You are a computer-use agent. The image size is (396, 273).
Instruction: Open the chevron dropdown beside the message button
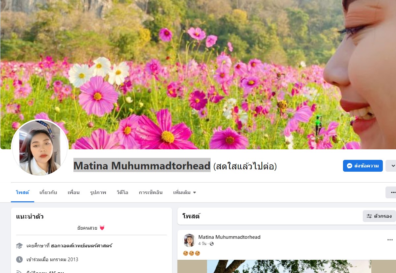(392, 166)
